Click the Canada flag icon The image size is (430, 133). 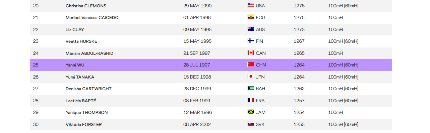pyautogui.click(x=251, y=53)
